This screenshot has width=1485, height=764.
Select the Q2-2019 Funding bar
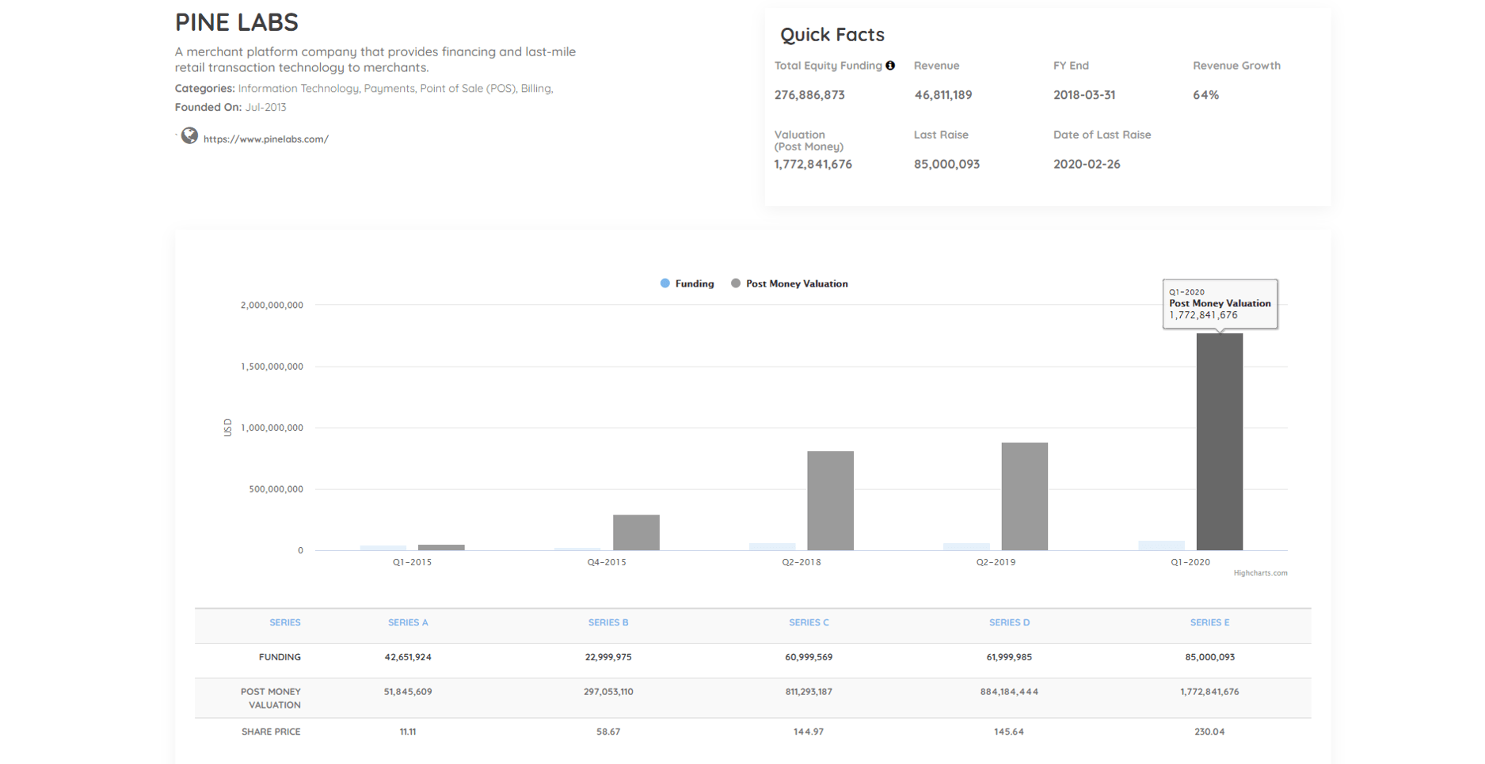(966, 546)
